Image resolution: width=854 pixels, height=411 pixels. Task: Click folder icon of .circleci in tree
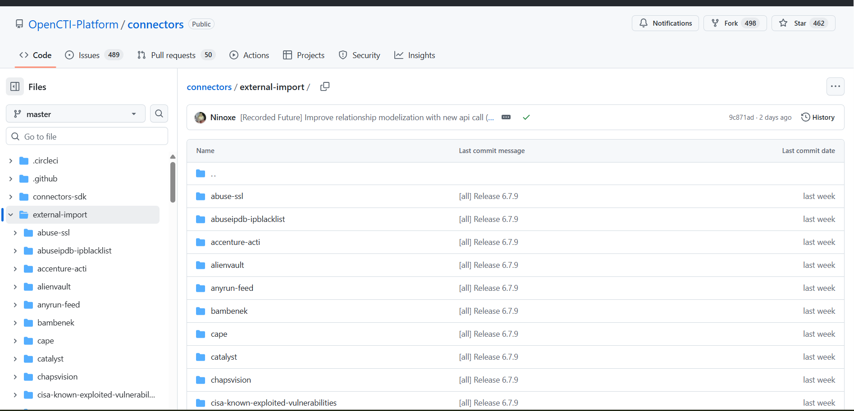24,161
